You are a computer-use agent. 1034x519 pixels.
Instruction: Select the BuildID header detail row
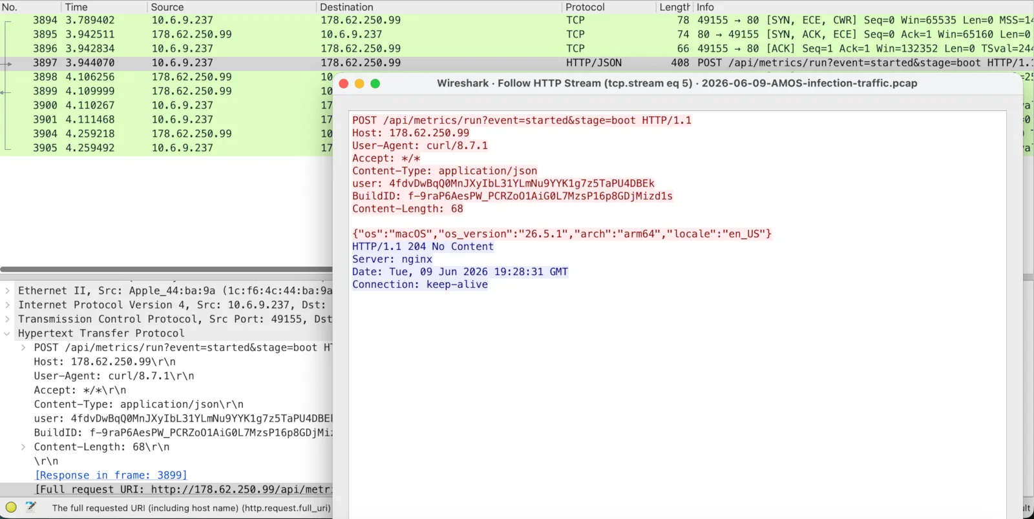(x=166, y=432)
